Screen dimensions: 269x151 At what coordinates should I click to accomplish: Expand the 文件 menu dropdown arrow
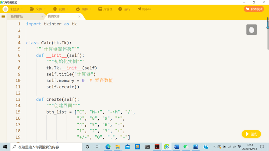[45, 9]
